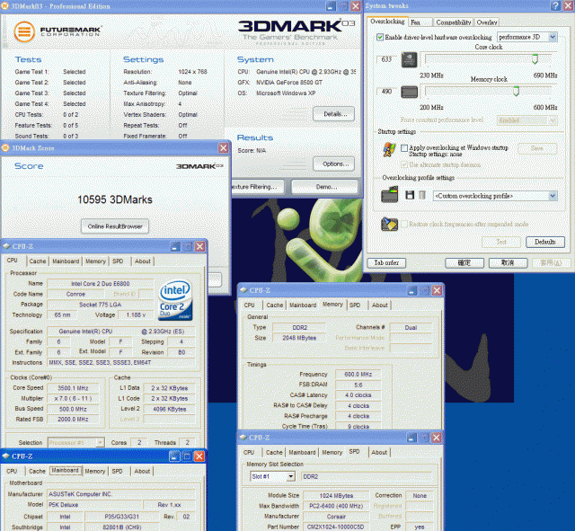Click Defaults button in System tweaks
This screenshot has height=531, width=575.
click(x=545, y=242)
